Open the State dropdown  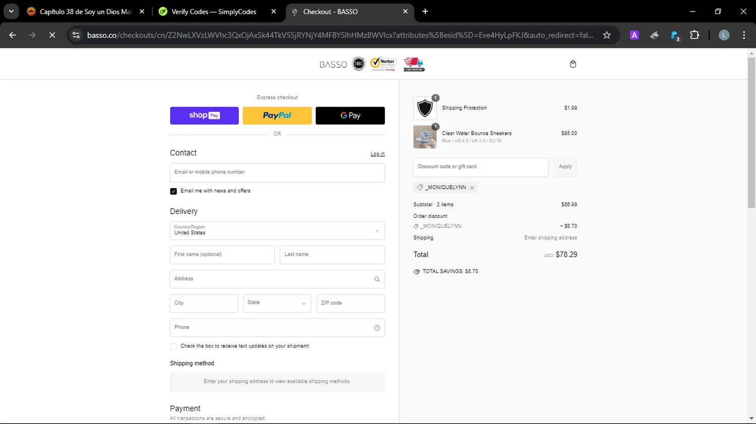pos(277,303)
